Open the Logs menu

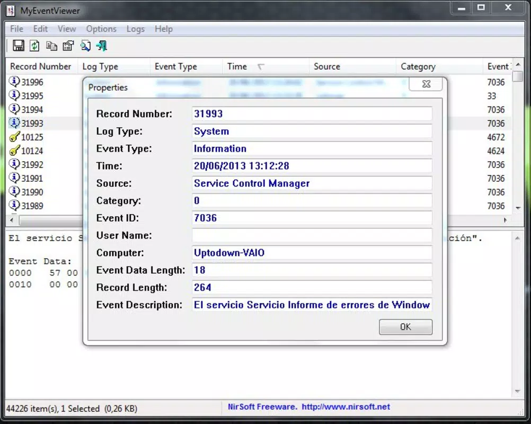pos(136,29)
